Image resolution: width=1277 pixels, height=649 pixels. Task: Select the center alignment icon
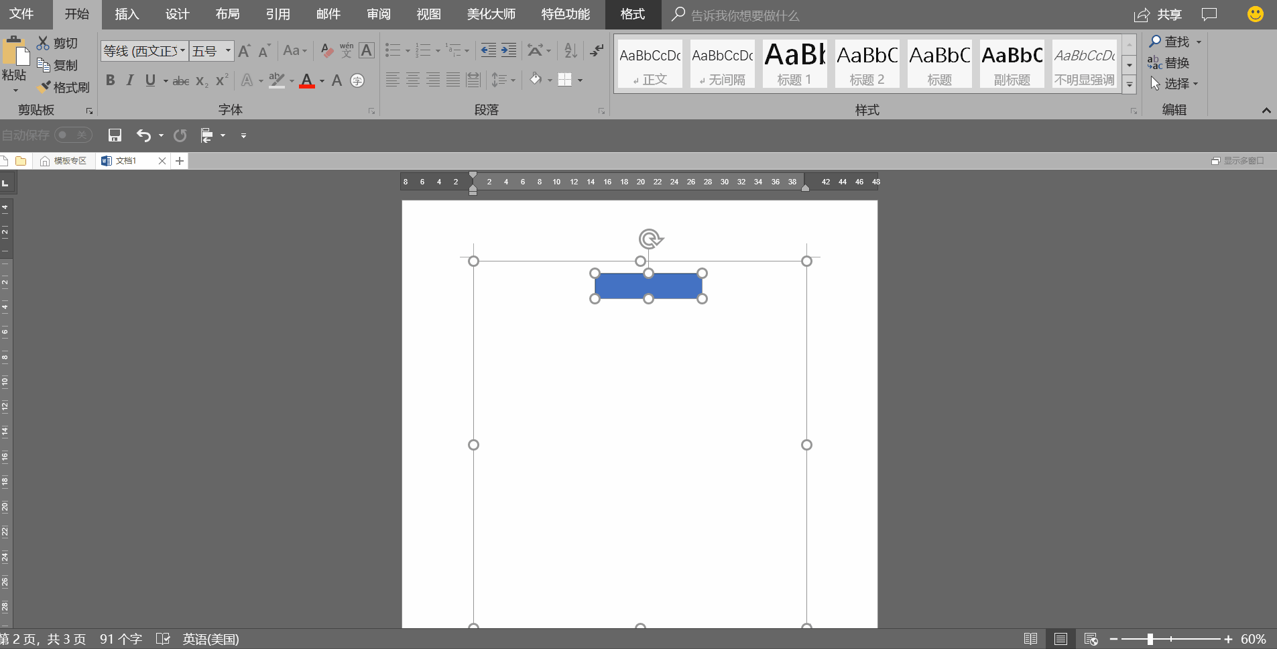pos(411,80)
